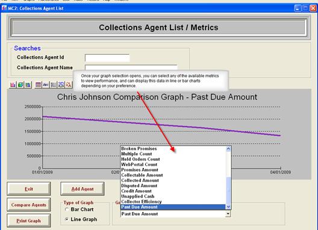Click the ABC text labels toolbar icon
Image resolution: width=318 pixels, height=230 pixels.
click(x=46, y=84)
